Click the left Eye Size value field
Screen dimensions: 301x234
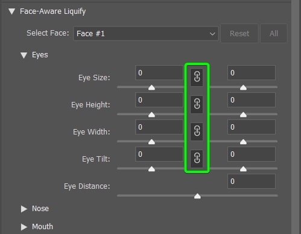[x=159, y=73]
